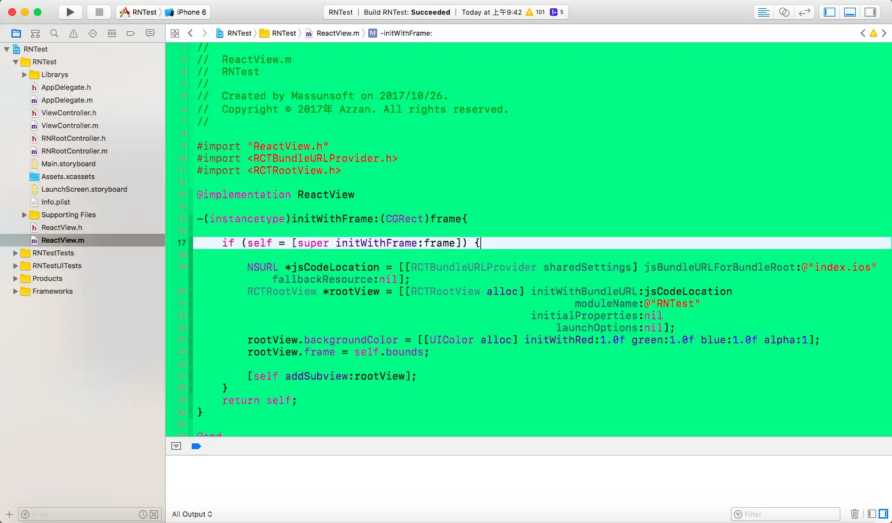892x523 pixels.
Task: Select AppDelegate.h in navigator
Action: [66, 87]
